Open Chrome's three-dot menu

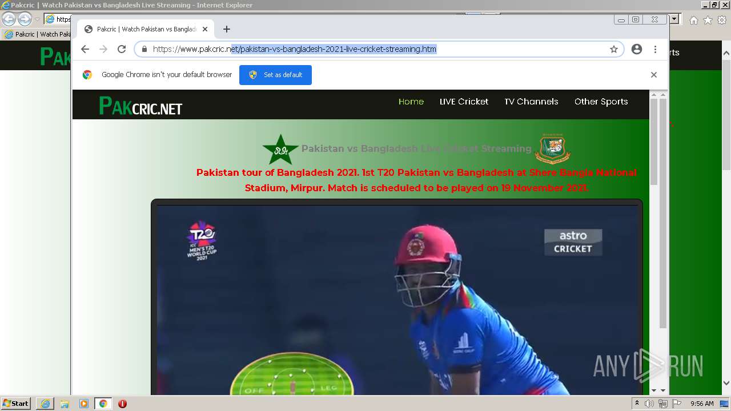655,49
